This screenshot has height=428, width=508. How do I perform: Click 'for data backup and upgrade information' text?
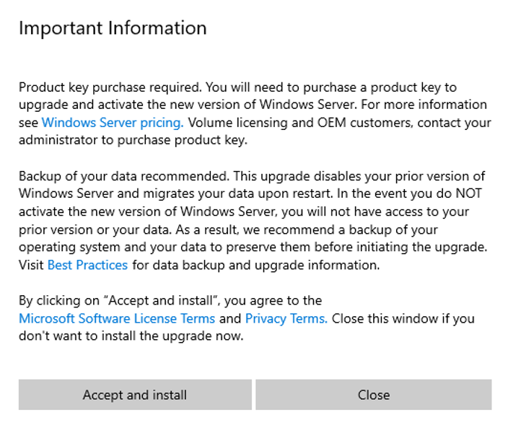[255, 265]
